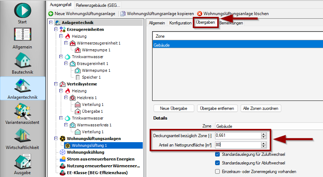Image resolution: width=323 pixels, height=177 pixels.
Task: Click the Anteil an Nettogrundfläche input field
Action: pos(238,145)
